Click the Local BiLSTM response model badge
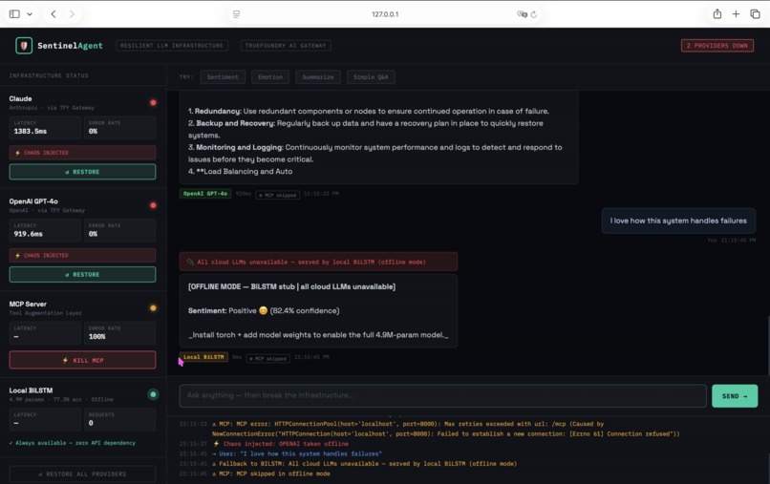The width and height of the screenshot is (770, 484). (x=203, y=357)
